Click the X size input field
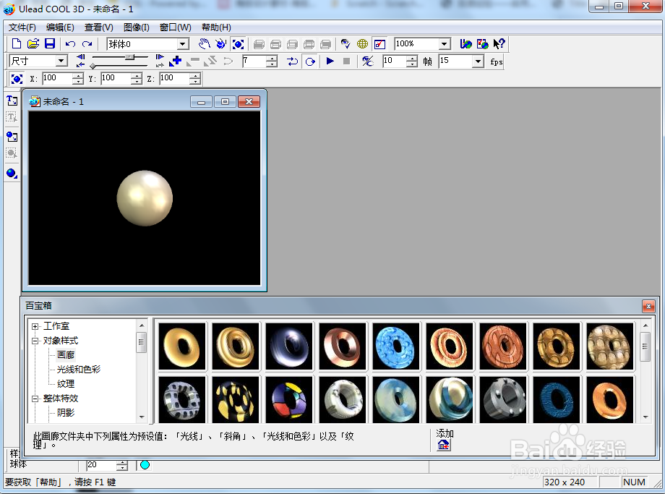 click(x=57, y=78)
